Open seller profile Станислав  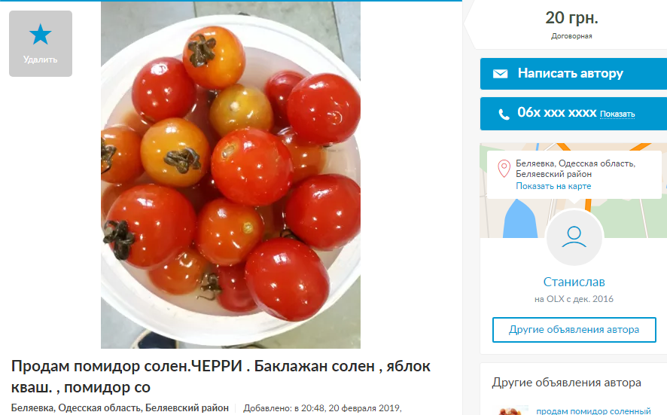[x=574, y=282]
